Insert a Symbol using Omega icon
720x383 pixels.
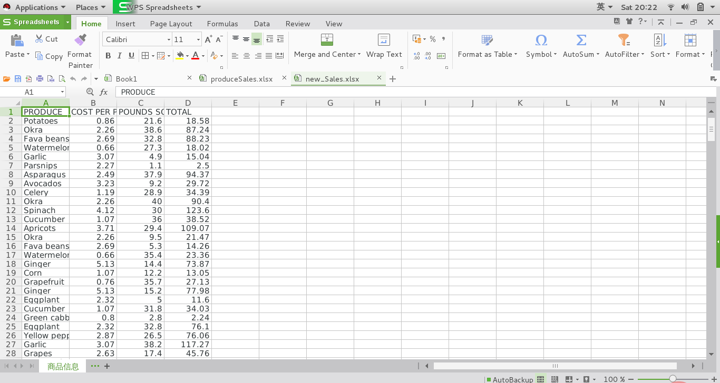(x=541, y=40)
